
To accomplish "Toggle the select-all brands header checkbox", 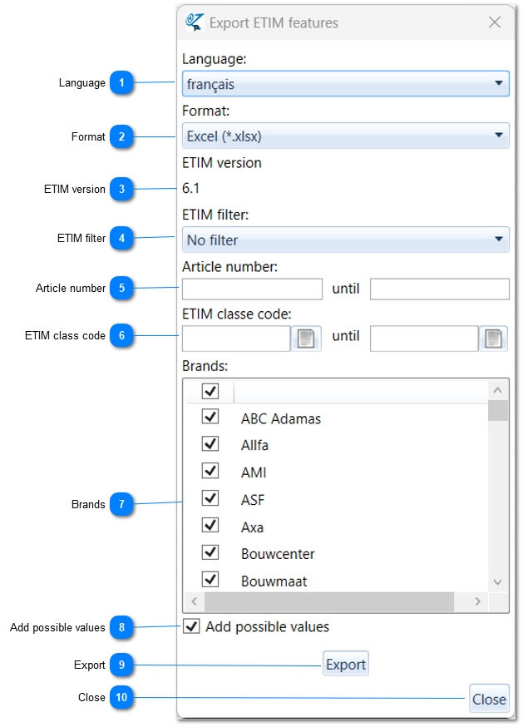I will pyautogui.click(x=210, y=391).
